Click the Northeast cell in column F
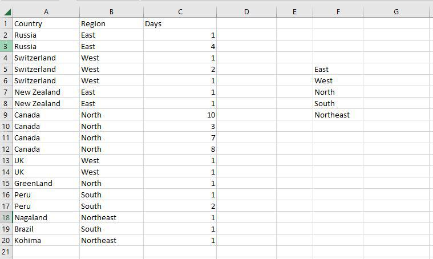The width and height of the screenshot is (433, 259). (x=338, y=115)
